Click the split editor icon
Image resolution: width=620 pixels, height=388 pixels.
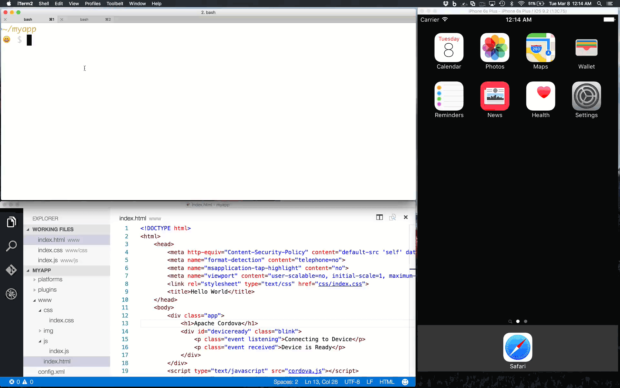(379, 217)
